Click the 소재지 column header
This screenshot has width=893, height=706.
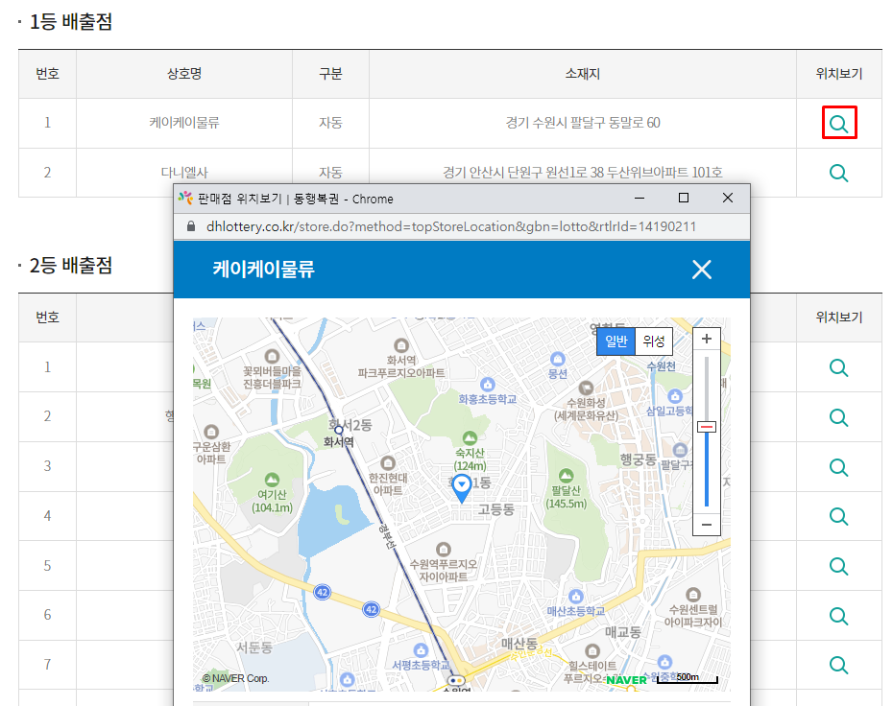coord(583,74)
